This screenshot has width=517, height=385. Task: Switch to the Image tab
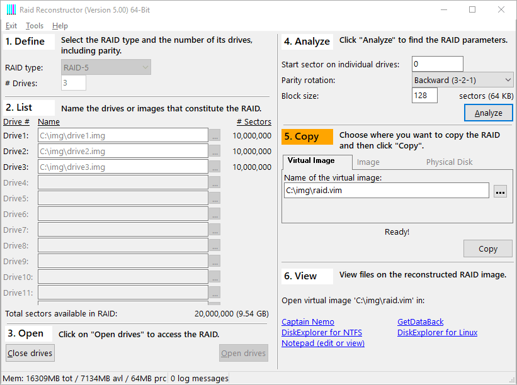pos(368,162)
